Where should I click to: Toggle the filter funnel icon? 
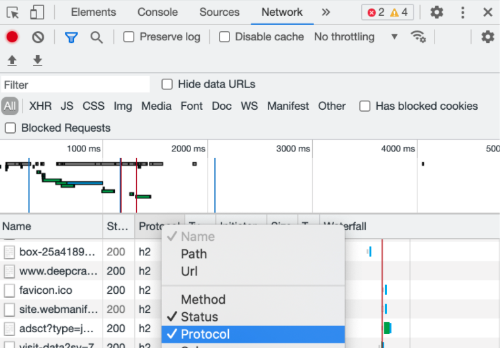pos(71,37)
